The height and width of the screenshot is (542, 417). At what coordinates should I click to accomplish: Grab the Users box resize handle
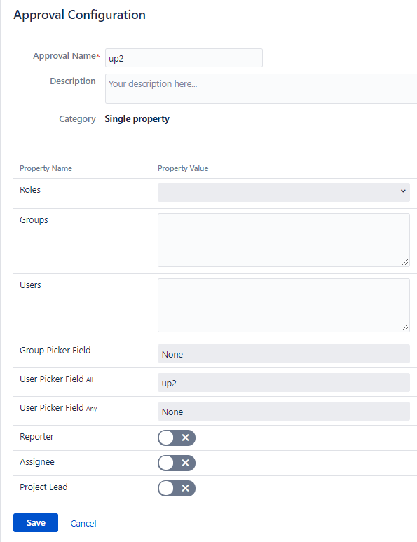click(405, 327)
